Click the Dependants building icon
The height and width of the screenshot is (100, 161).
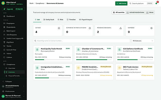coord(4,27)
